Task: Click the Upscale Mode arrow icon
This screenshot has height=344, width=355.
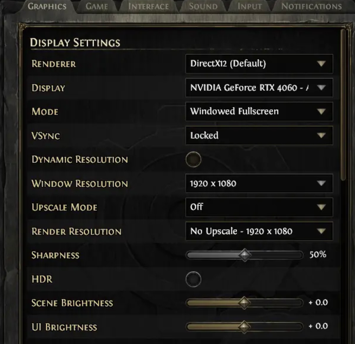Action: click(321, 207)
